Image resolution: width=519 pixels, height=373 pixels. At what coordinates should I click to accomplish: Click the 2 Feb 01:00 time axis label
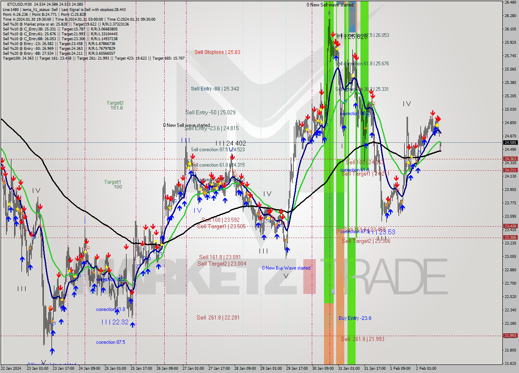coord(425,369)
